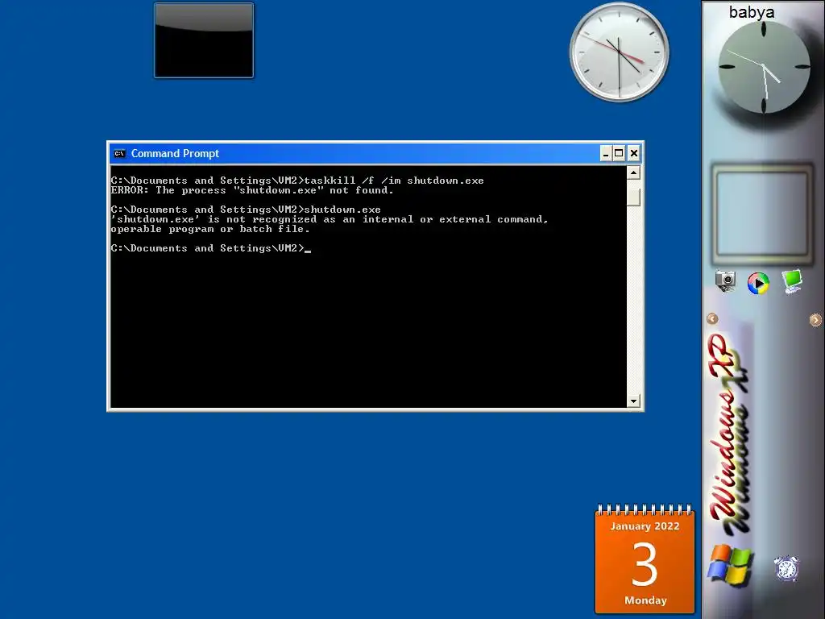This screenshot has height=619, width=825.
Task: Click the "'shutdown.exe' is not recognized" line
Action: (330, 219)
